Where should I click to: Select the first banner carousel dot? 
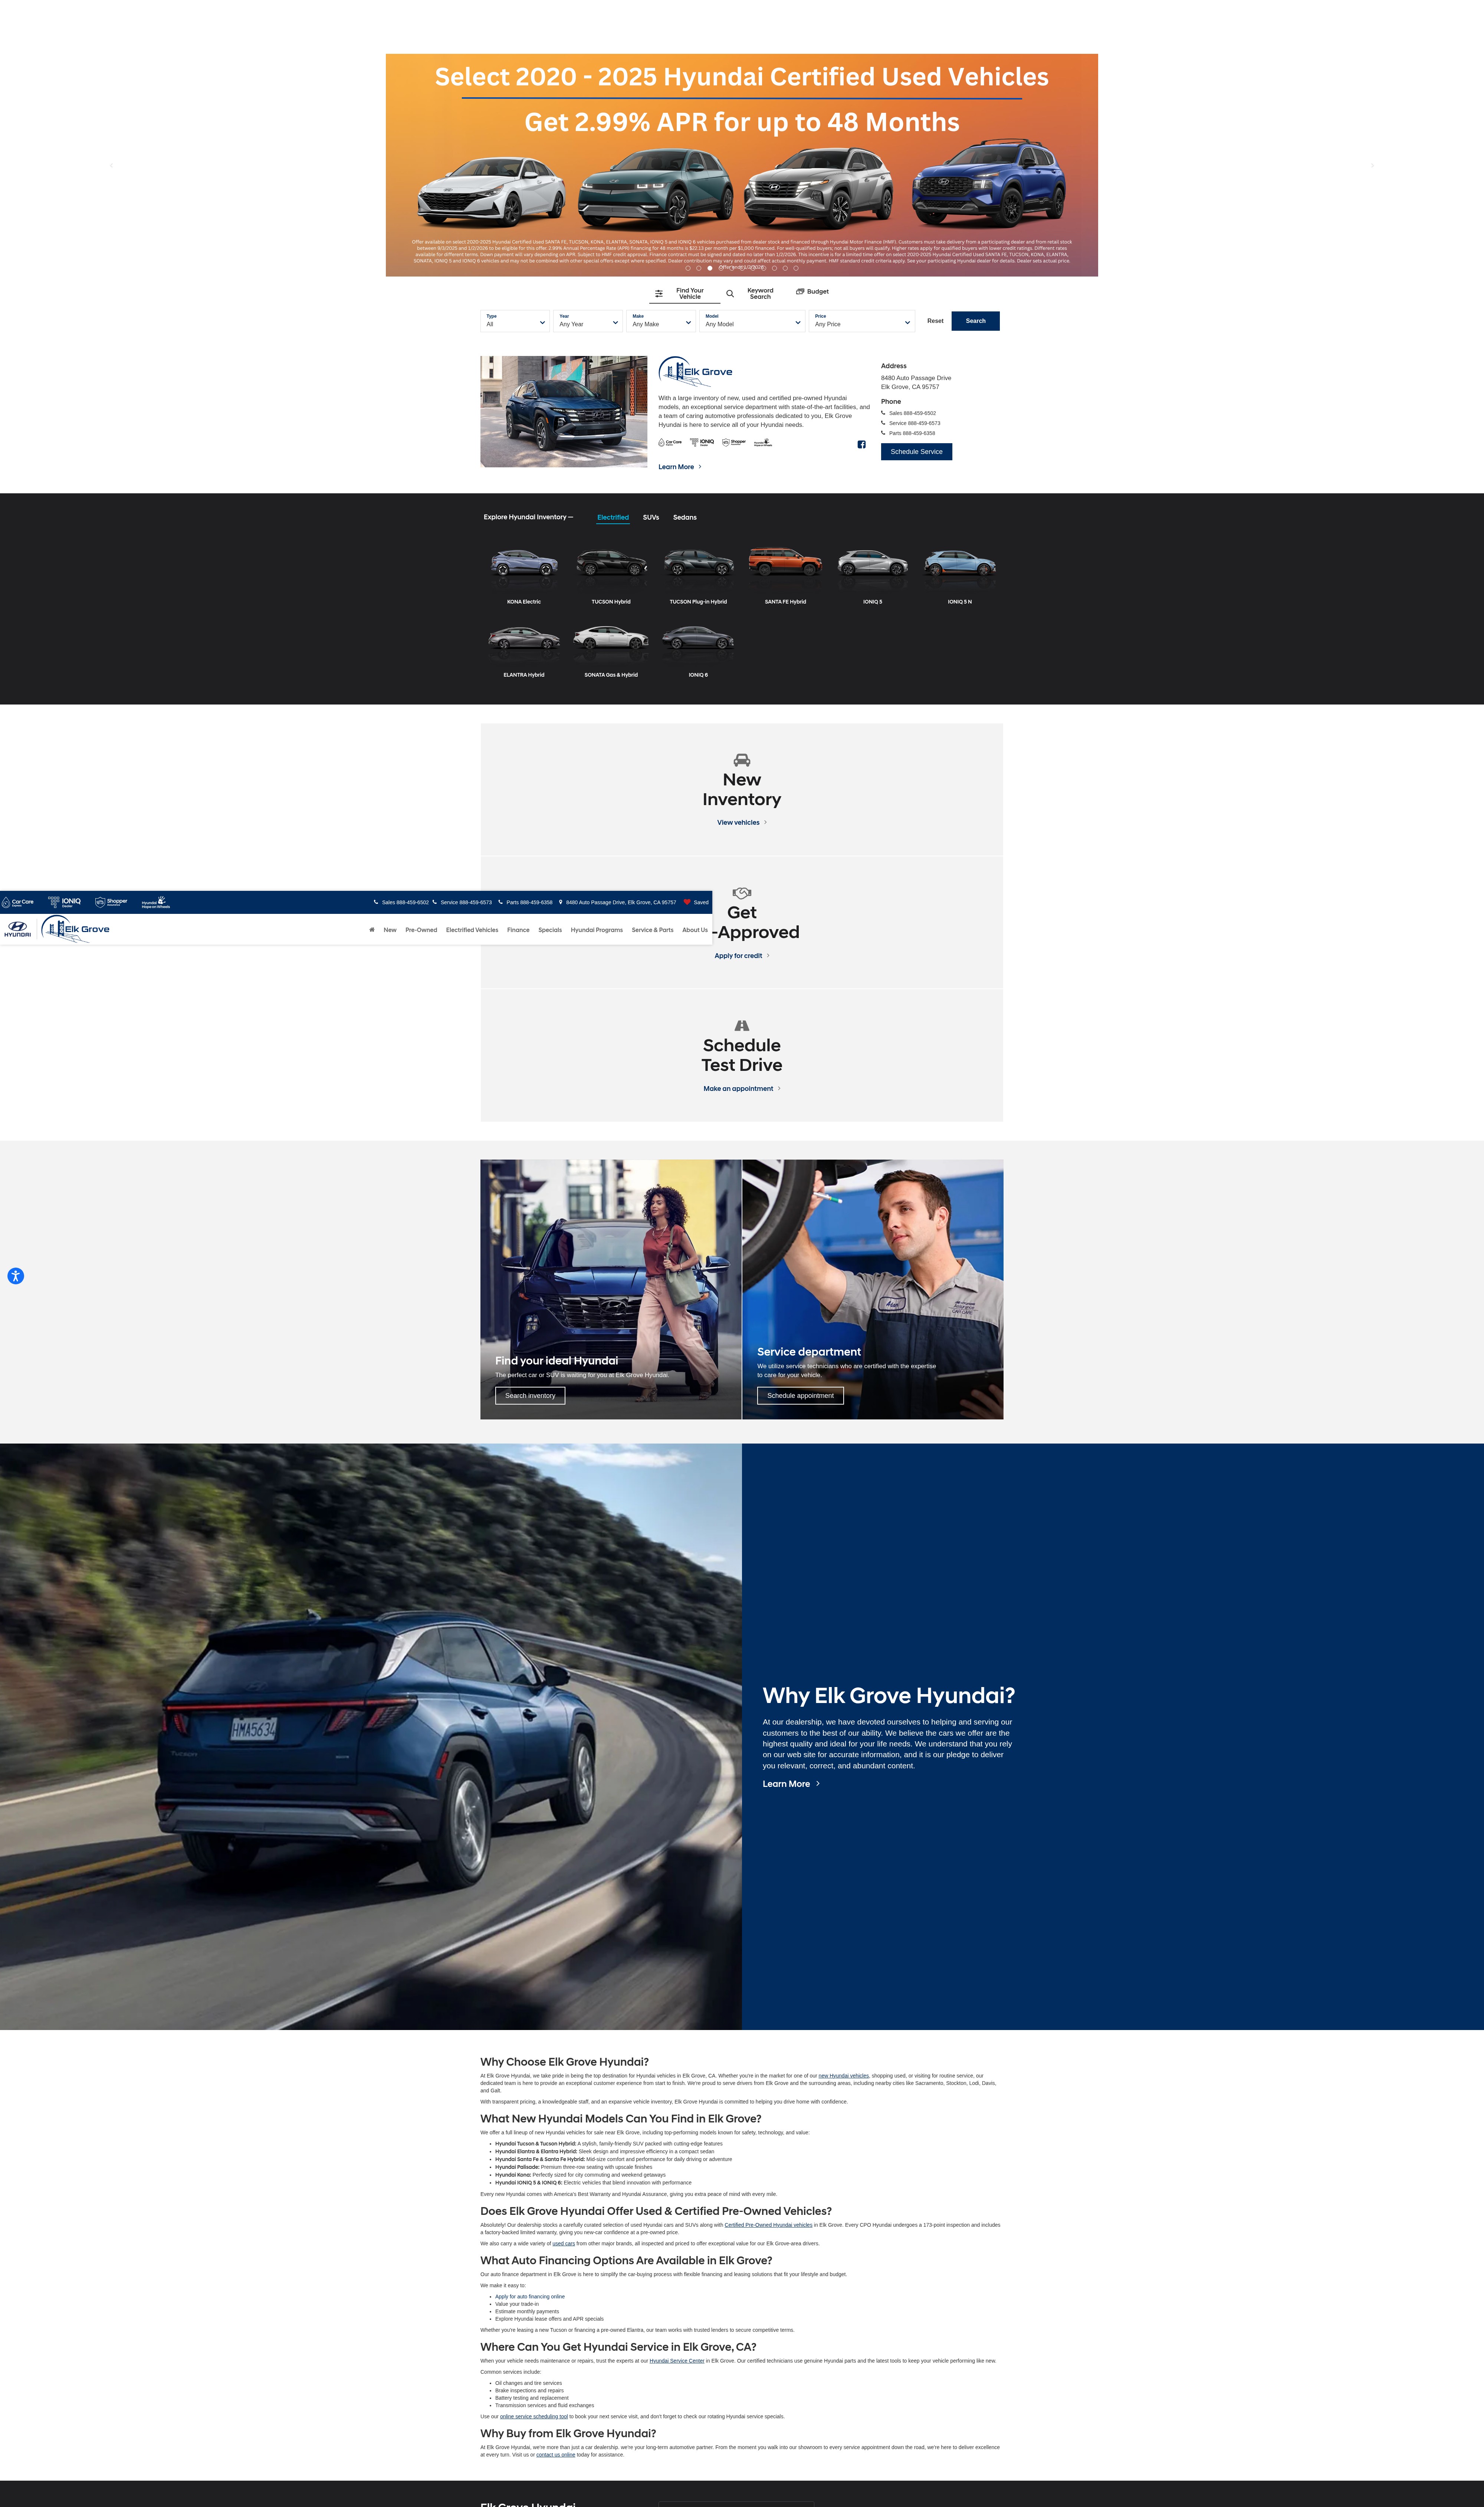point(688,268)
